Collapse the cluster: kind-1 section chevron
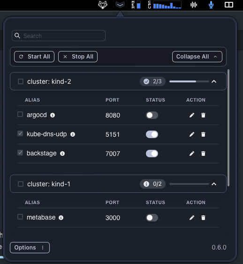 214,184
